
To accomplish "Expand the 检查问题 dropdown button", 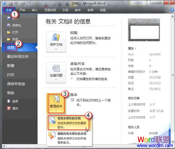I will (x=56, y=73).
